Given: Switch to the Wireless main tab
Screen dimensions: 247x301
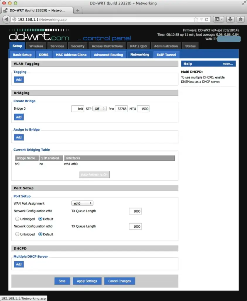Looking at the screenshot, I should (36, 46).
